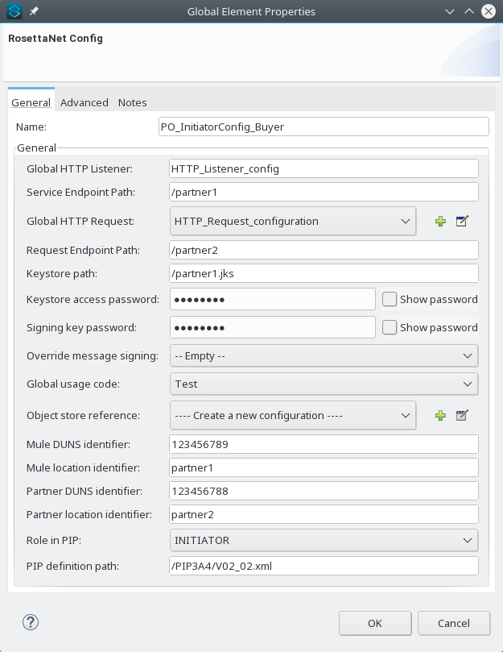Show the Keystore access password
This screenshot has height=652, width=503.
click(x=390, y=299)
